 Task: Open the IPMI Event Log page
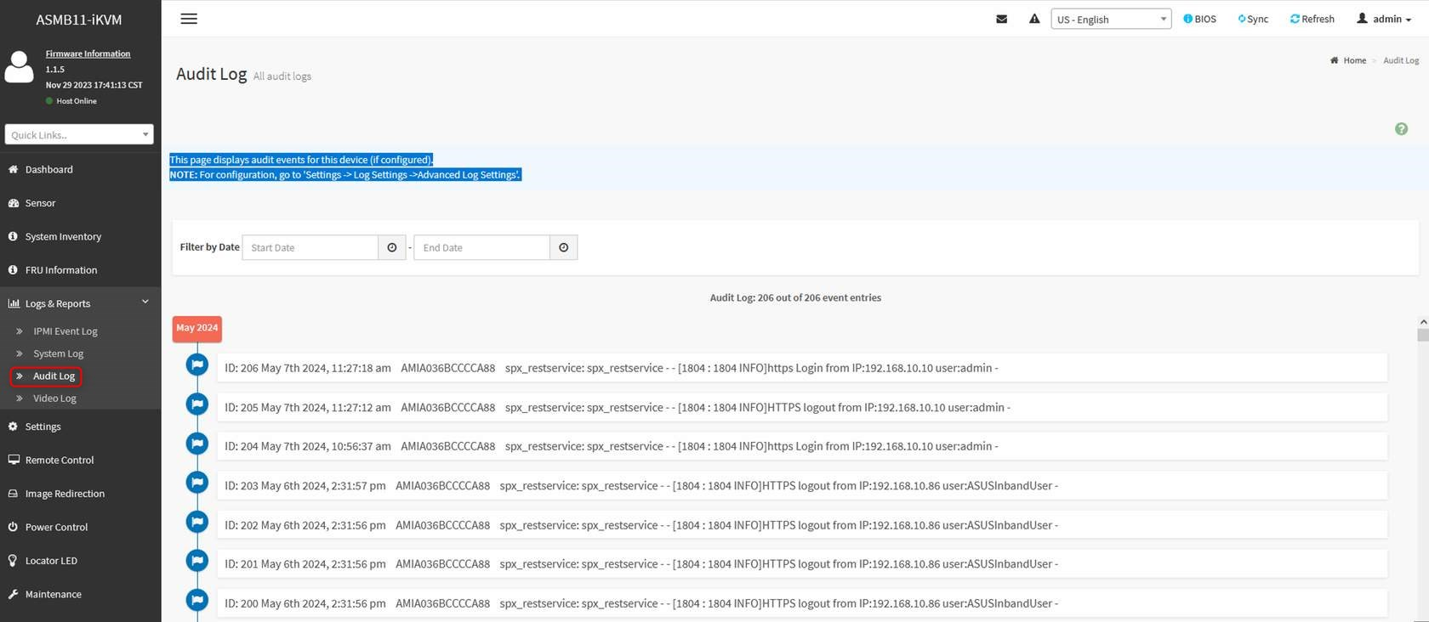point(65,331)
